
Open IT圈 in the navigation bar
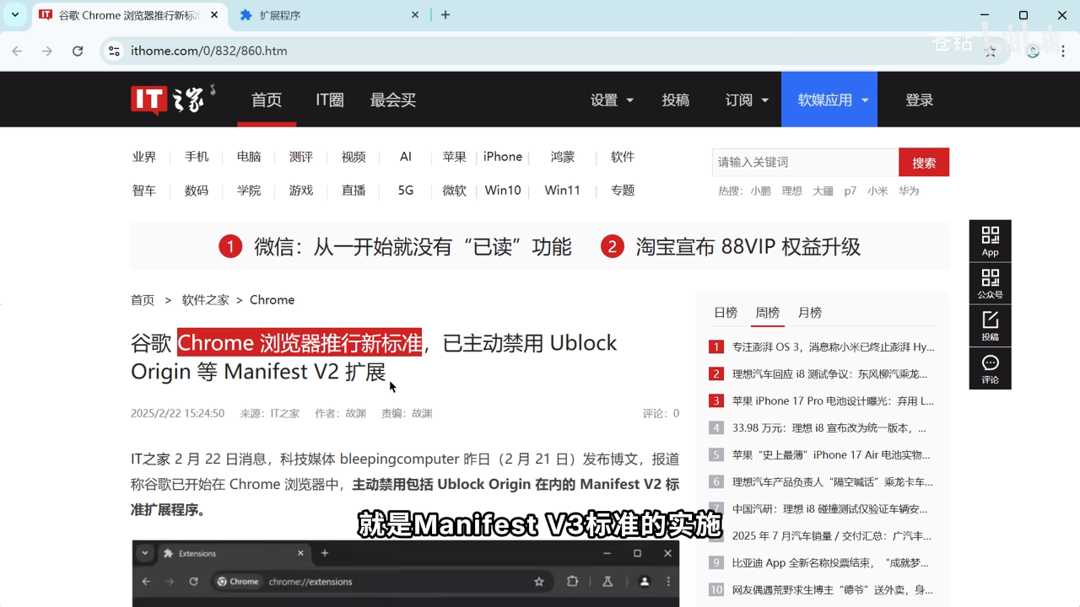pyautogui.click(x=330, y=99)
